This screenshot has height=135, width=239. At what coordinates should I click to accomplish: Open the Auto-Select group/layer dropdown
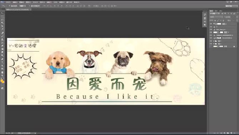22,6
